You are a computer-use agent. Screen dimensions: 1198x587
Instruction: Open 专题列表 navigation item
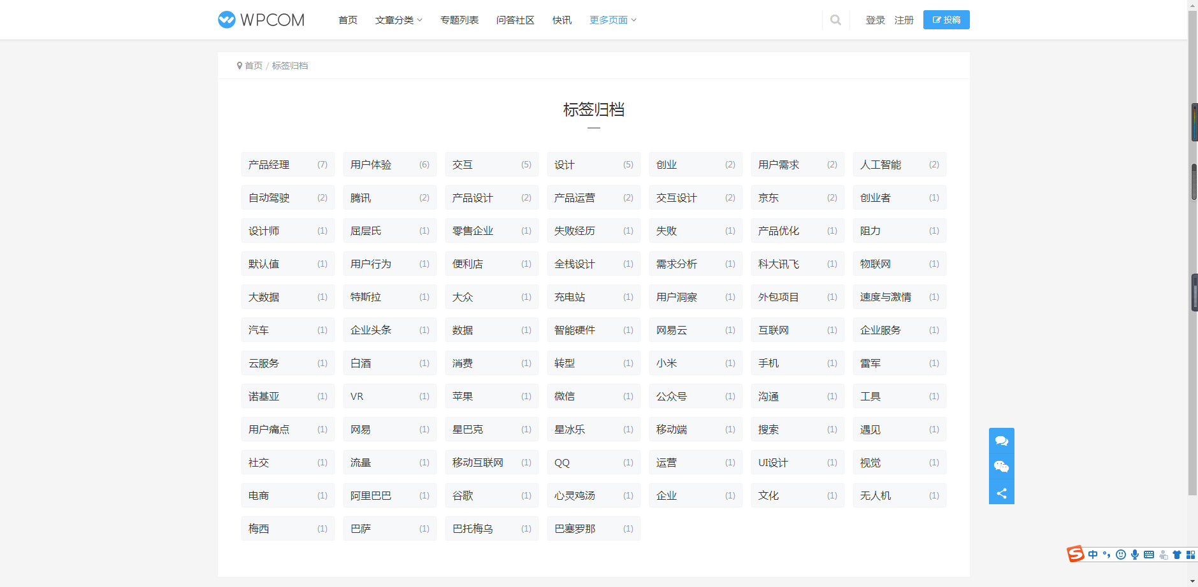pyautogui.click(x=459, y=20)
